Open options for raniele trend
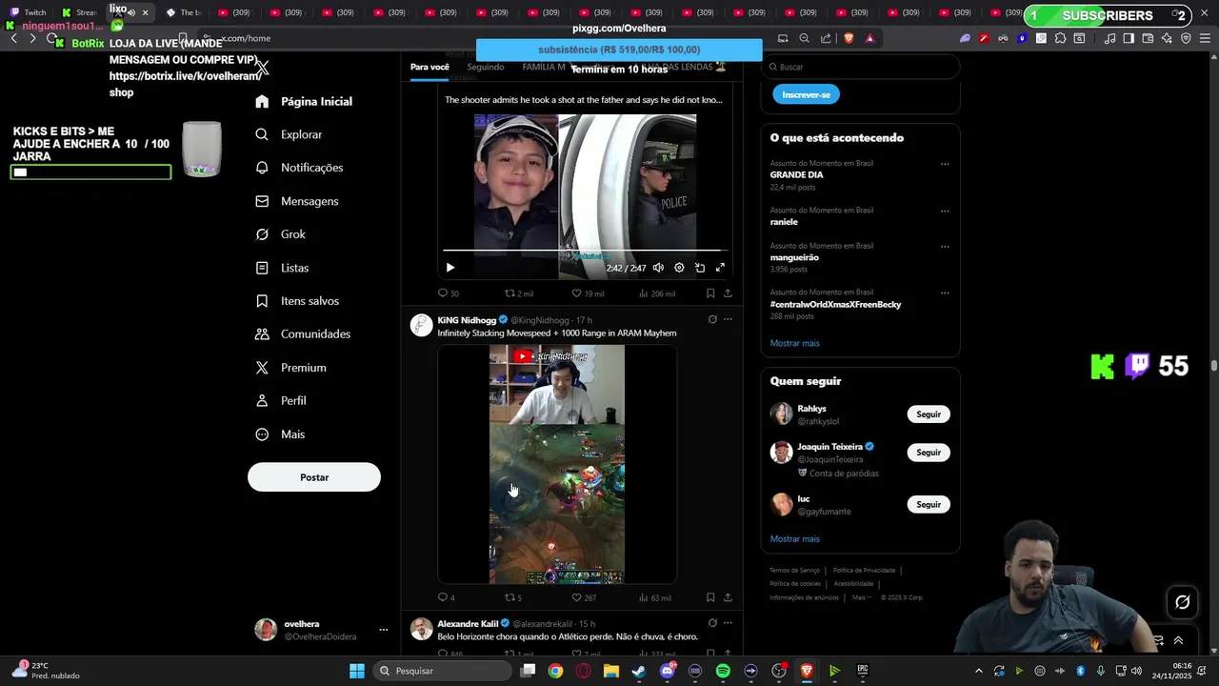 pos(945,211)
